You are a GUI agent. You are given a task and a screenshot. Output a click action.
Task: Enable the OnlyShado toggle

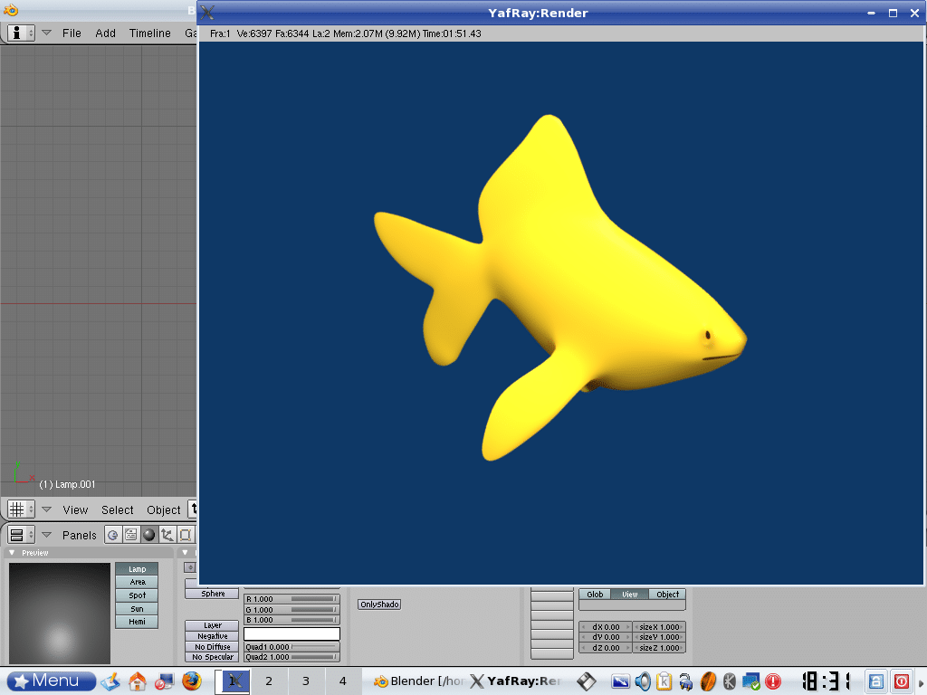click(379, 604)
